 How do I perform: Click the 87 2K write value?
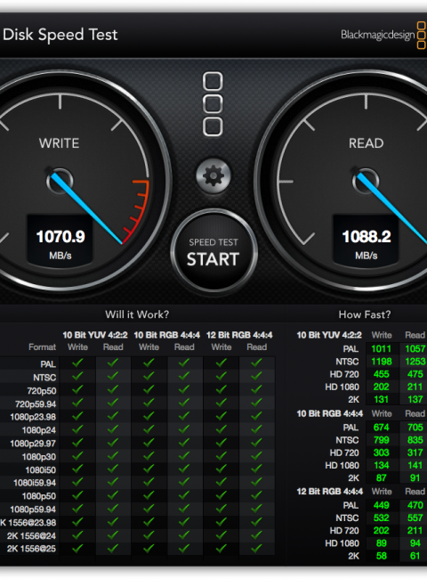tap(382, 477)
